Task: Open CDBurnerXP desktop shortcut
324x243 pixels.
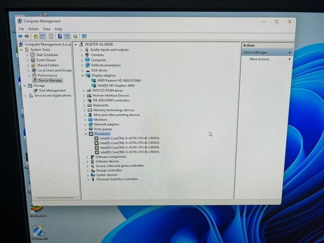Action: point(39,232)
